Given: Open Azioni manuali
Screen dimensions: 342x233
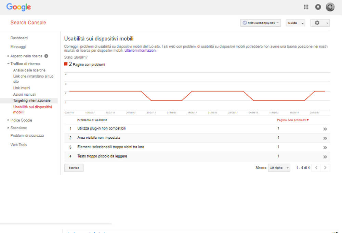Looking at the screenshot, I should (x=25, y=94).
